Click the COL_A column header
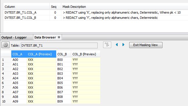Viewport: 188px width, 106px height. pos(19,54)
